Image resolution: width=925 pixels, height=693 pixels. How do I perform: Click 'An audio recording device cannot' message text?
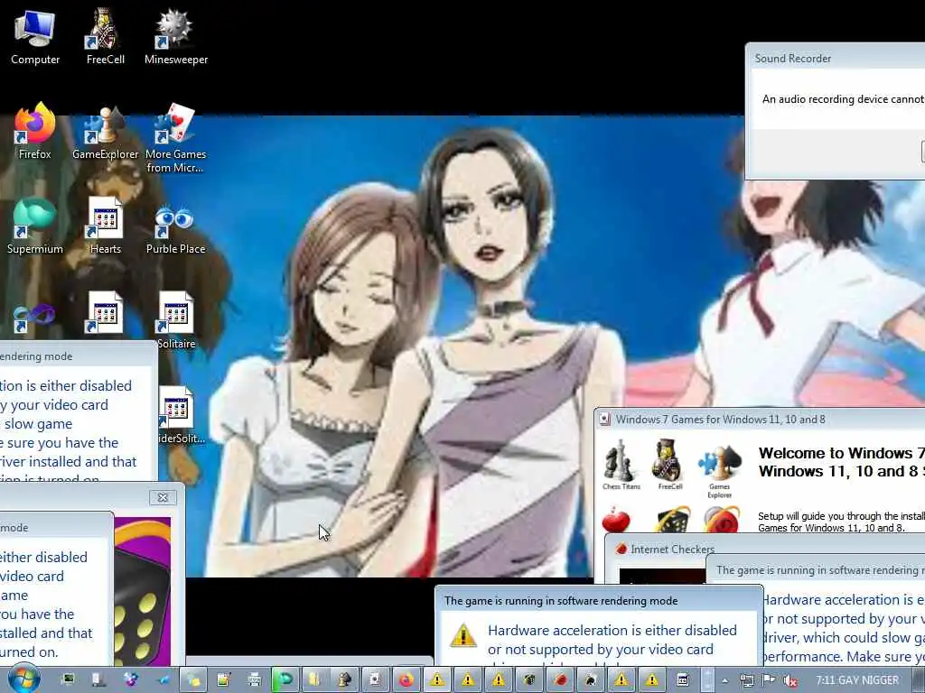[843, 99]
